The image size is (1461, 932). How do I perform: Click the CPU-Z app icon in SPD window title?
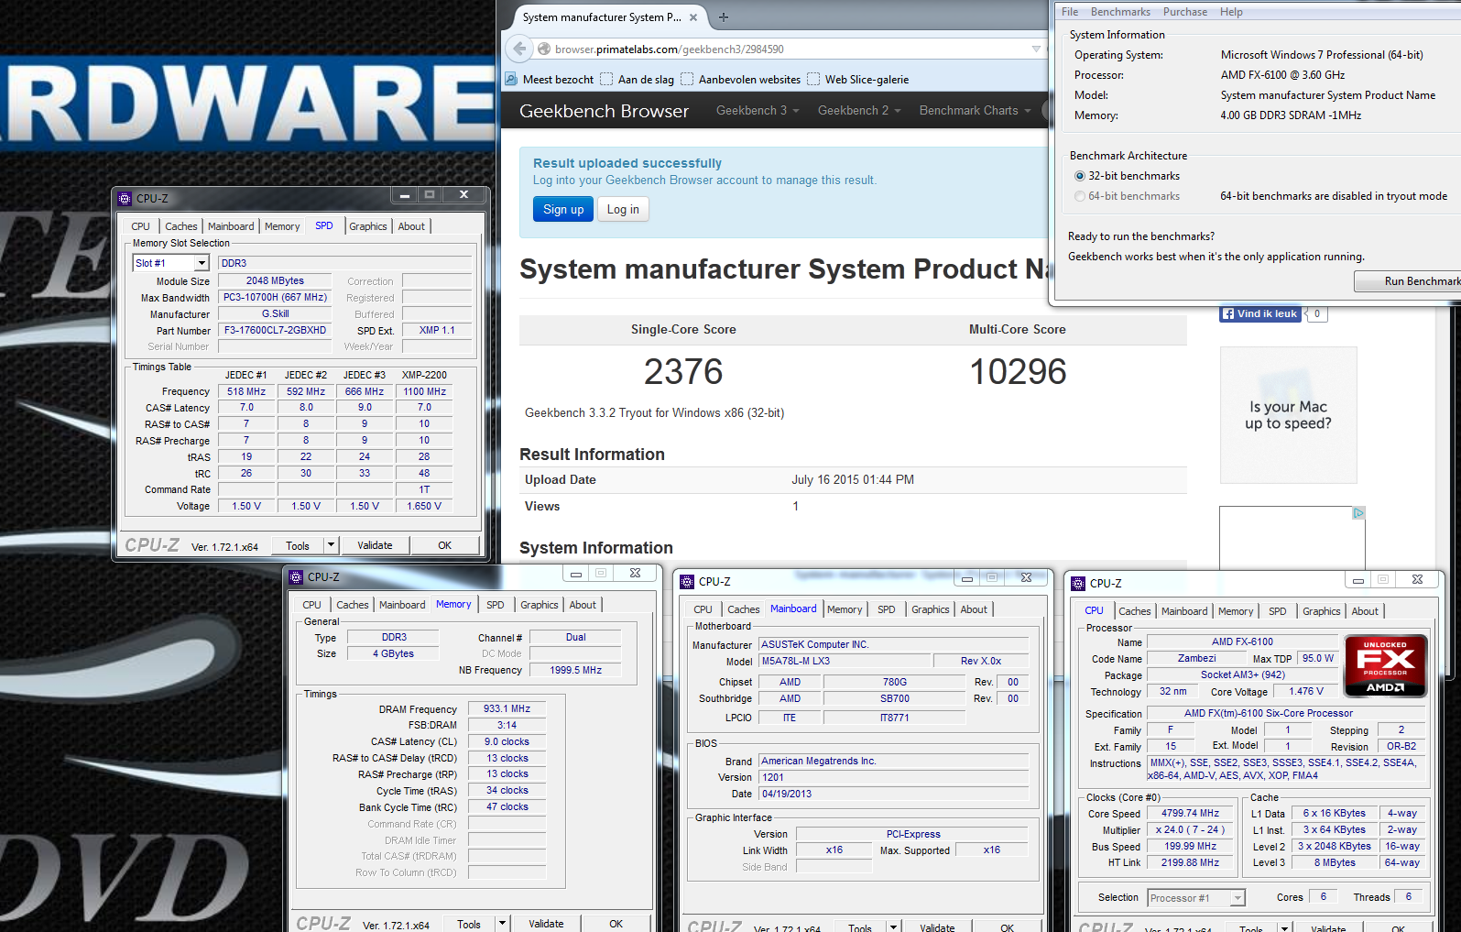tap(125, 198)
